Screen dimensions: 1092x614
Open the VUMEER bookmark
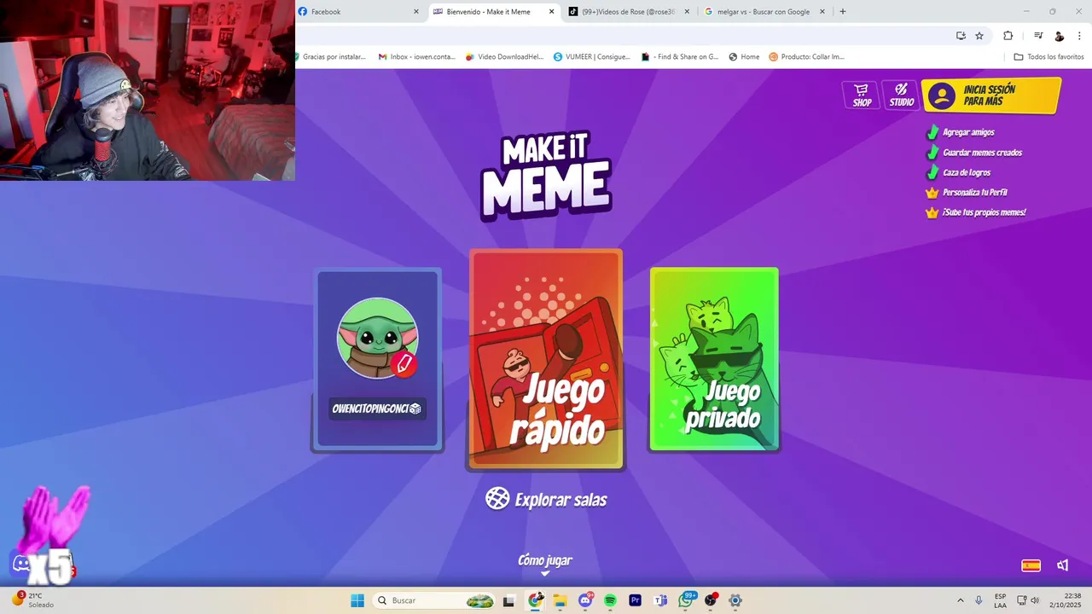[592, 57]
